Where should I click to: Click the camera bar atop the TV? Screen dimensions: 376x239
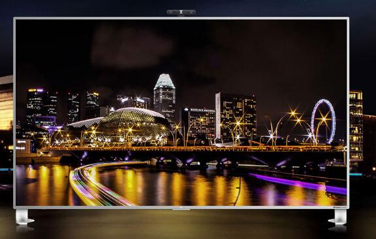coord(181,12)
